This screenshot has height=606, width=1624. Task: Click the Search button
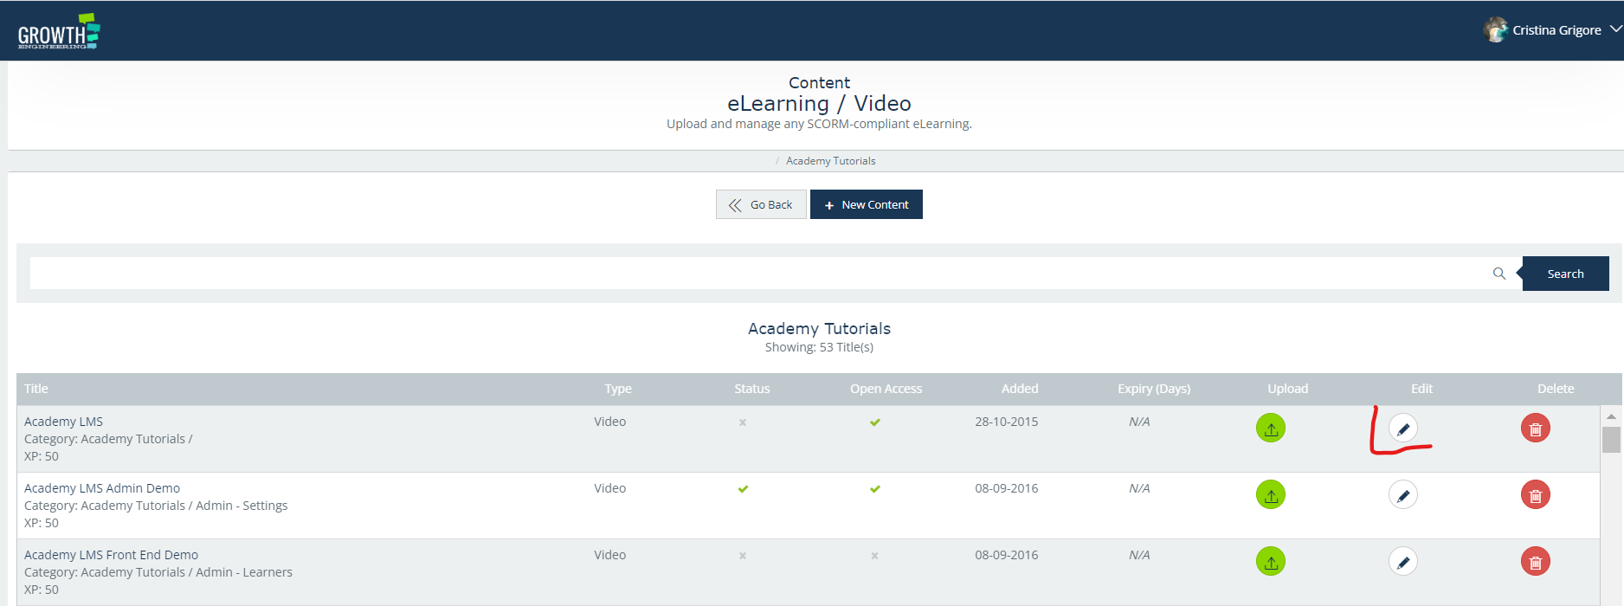(x=1565, y=274)
